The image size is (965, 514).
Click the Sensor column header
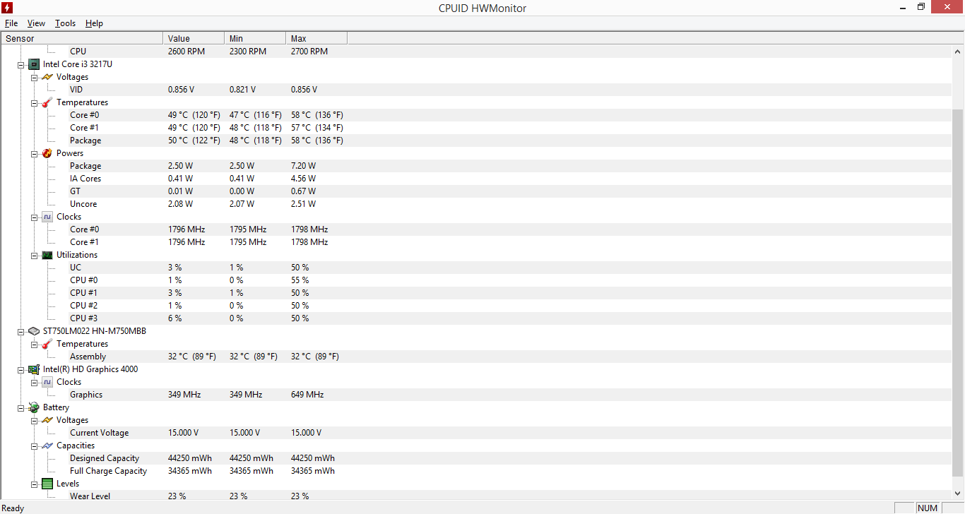tap(82, 39)
